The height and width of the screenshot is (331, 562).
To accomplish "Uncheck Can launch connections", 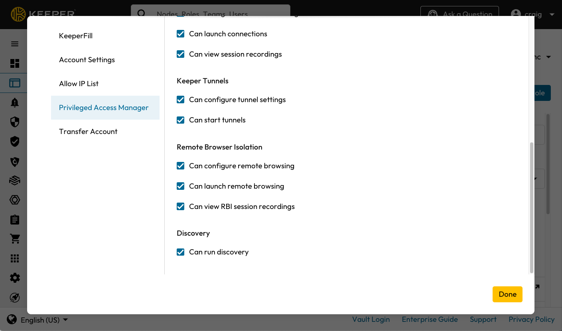I will tap(181, 34).
